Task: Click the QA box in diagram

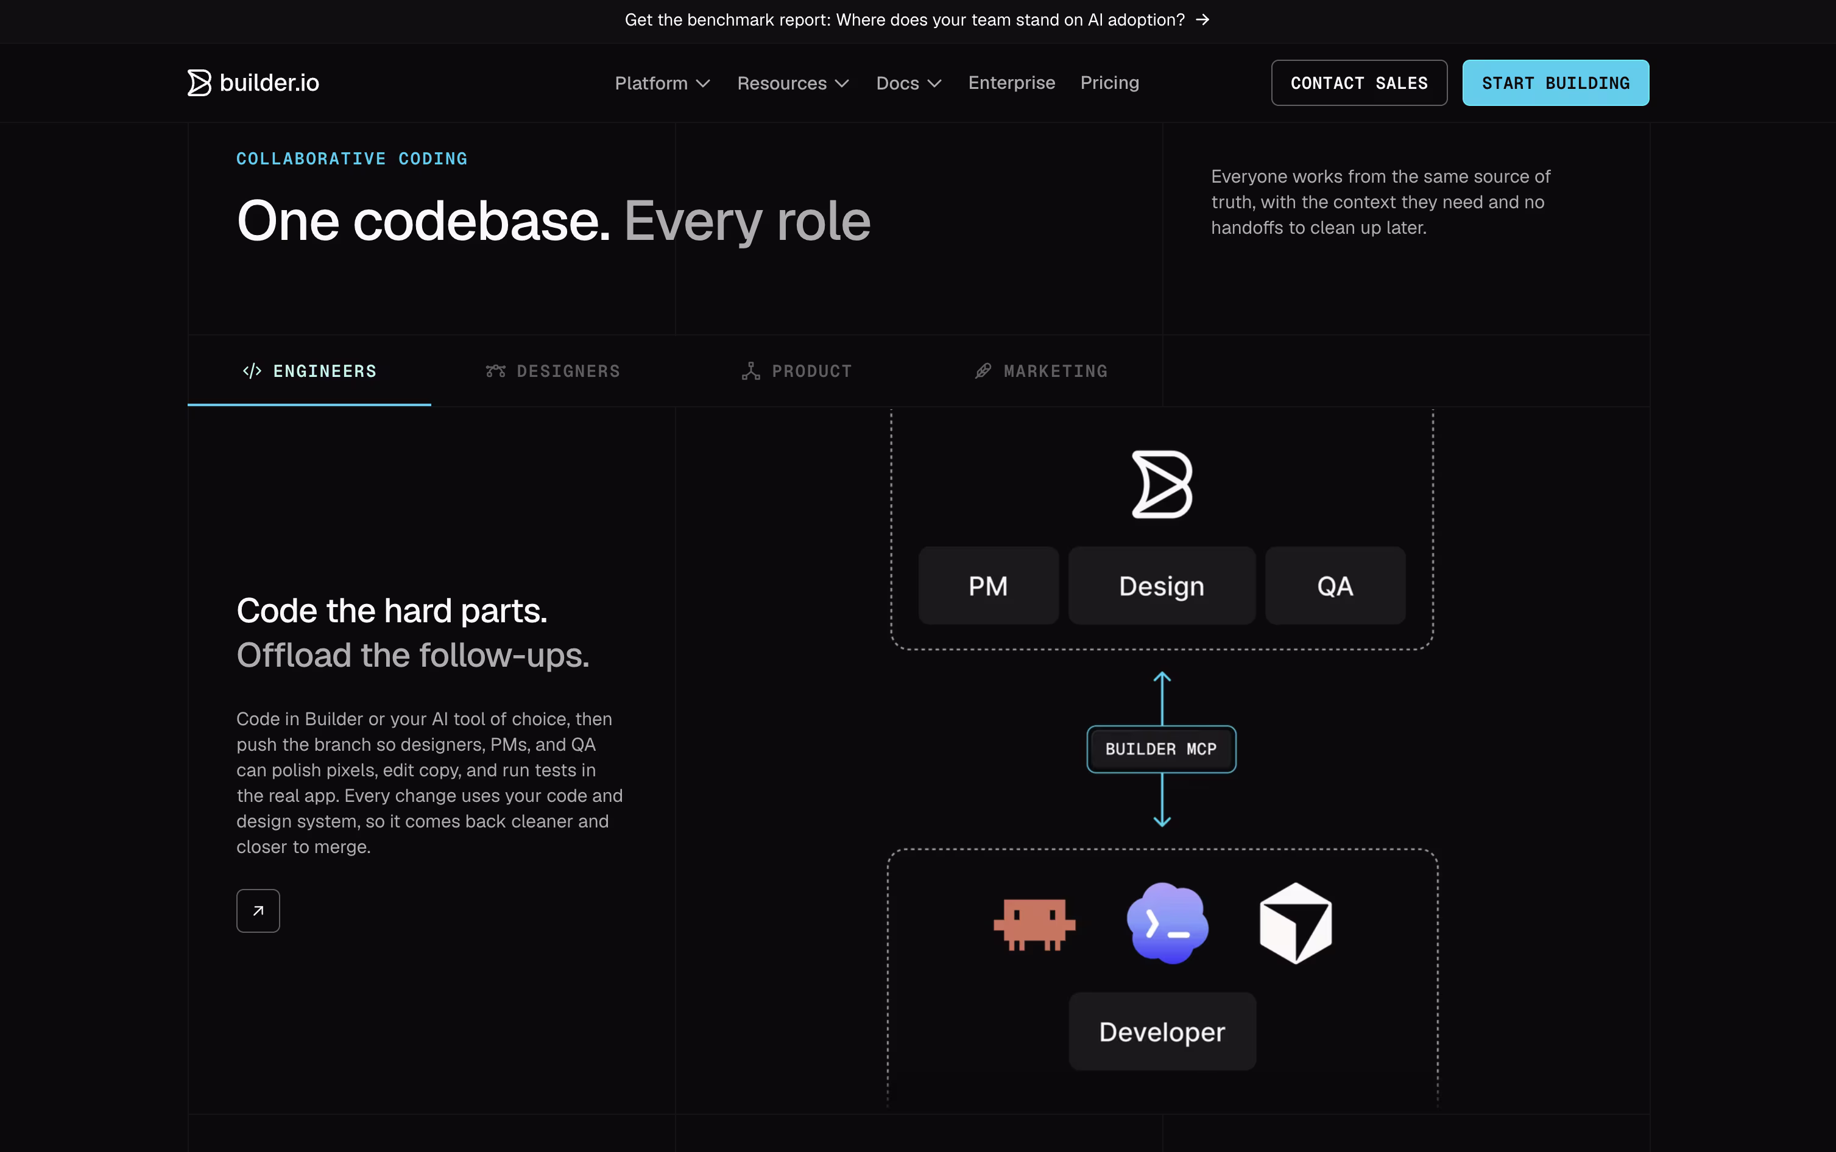Action: click(1335, 586)
